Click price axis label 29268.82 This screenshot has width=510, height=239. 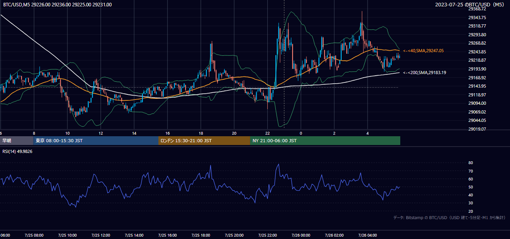[x=477, y=43]
